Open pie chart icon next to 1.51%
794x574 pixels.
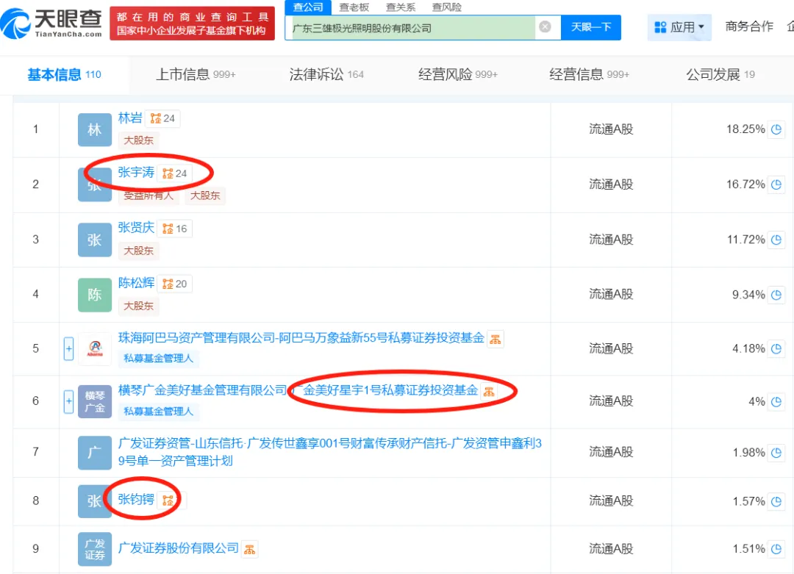776,549
